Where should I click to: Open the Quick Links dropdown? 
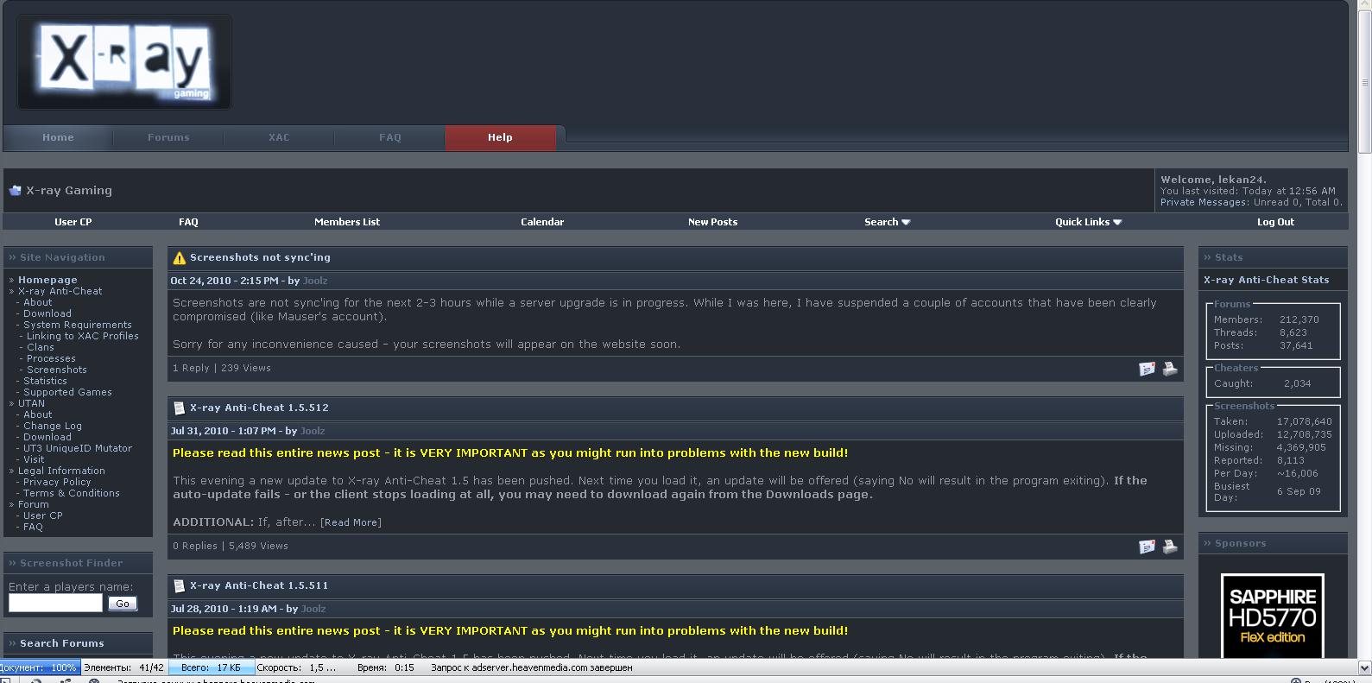point(1088,222)
